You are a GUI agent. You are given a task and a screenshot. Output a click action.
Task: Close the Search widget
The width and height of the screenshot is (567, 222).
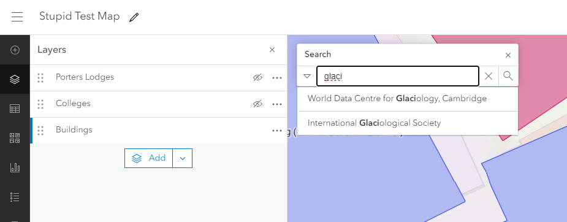508,55
